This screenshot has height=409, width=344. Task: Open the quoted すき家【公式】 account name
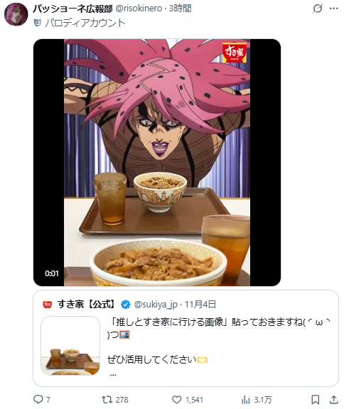pos(87,304)
